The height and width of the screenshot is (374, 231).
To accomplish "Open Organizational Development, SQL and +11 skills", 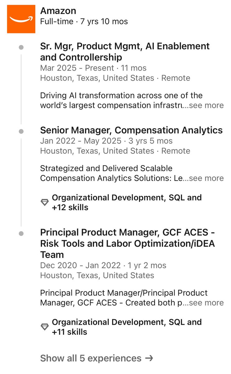I will [127, 327].
